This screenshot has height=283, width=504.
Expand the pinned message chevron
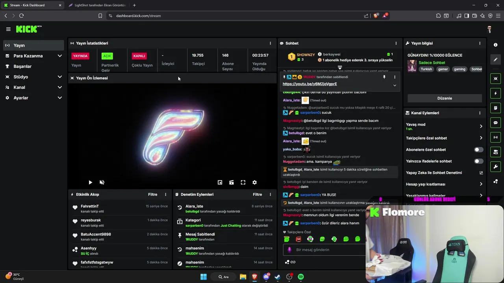pos(395,85)
